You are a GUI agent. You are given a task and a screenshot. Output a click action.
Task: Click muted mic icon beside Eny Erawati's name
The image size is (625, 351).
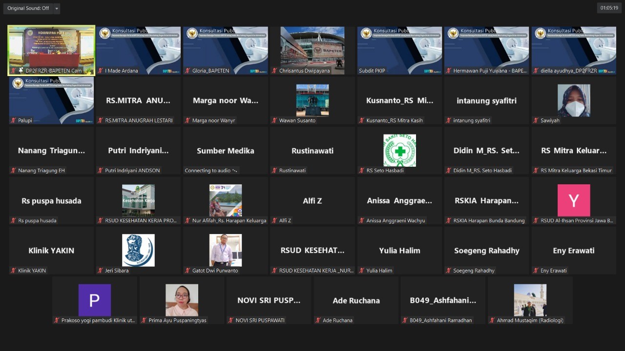click(x=536, y=271)
